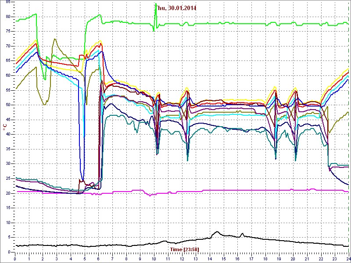Select the 75 value on temperature axis

7,32
